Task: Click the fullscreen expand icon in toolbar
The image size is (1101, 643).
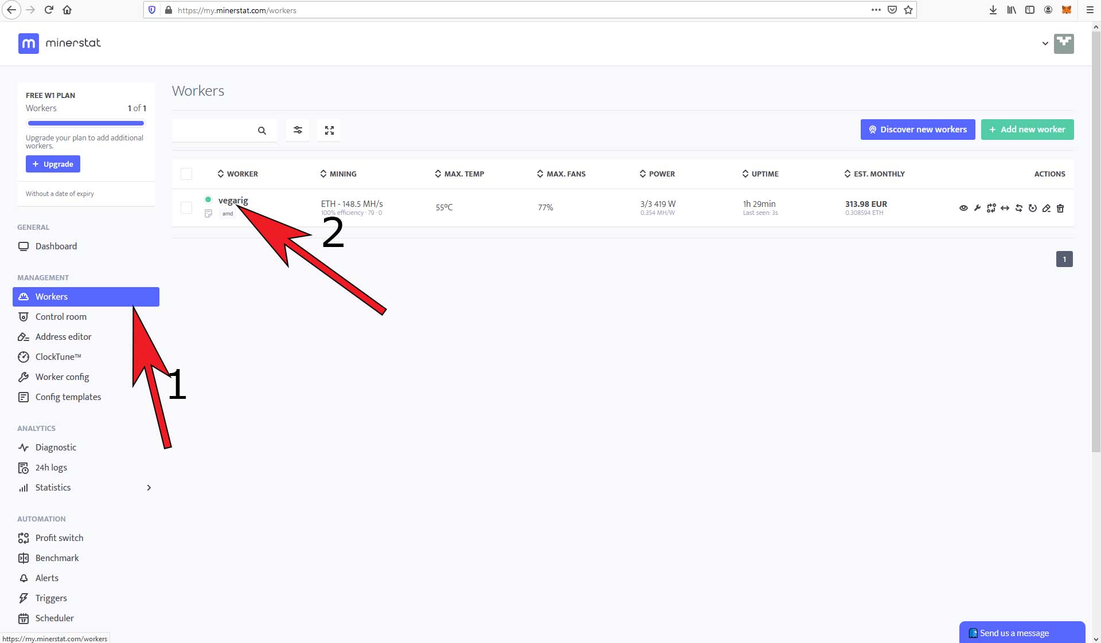Action: [329, 130]
